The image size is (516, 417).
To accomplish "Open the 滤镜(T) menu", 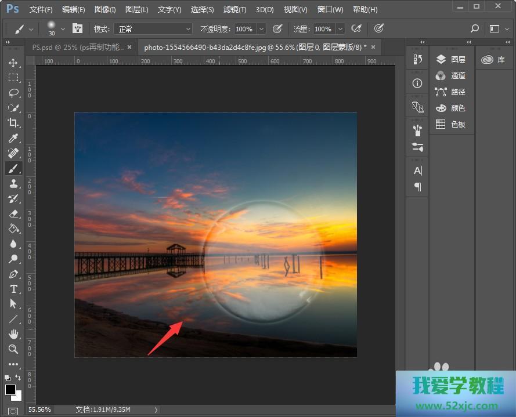I will 235,10.
